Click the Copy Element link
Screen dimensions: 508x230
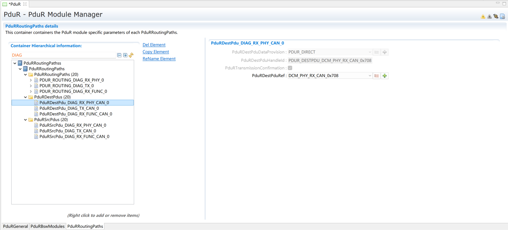point(156,52)
